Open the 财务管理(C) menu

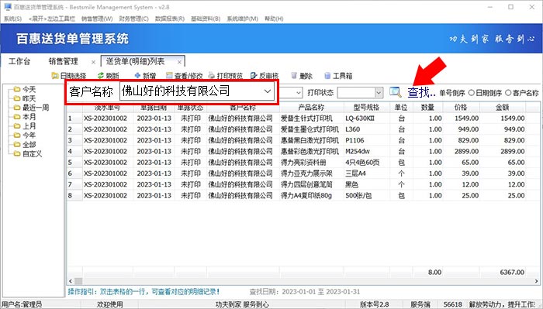pyautogui.click(x=133, y=19)
